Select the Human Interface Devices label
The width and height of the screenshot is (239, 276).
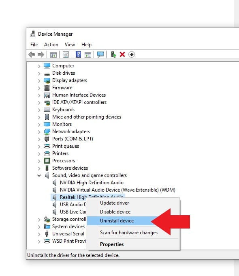point(79,95)
